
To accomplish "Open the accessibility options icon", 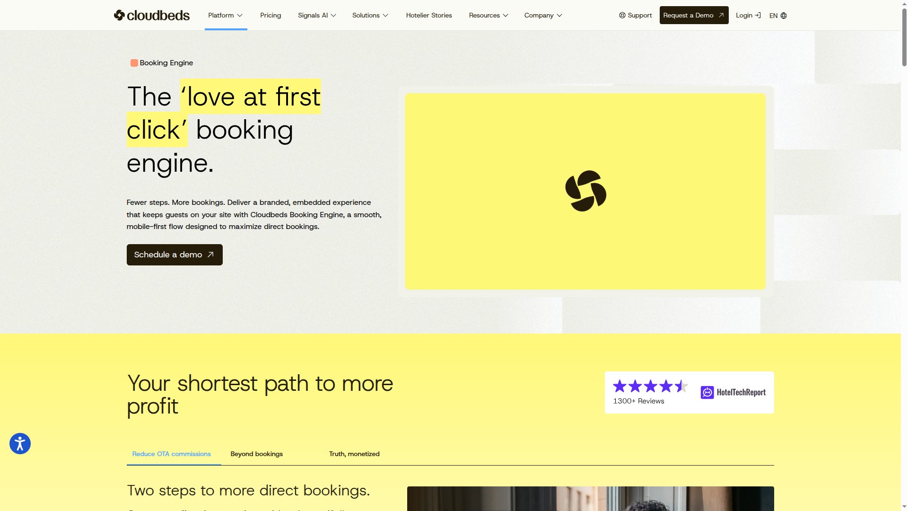I will (20, 443).
